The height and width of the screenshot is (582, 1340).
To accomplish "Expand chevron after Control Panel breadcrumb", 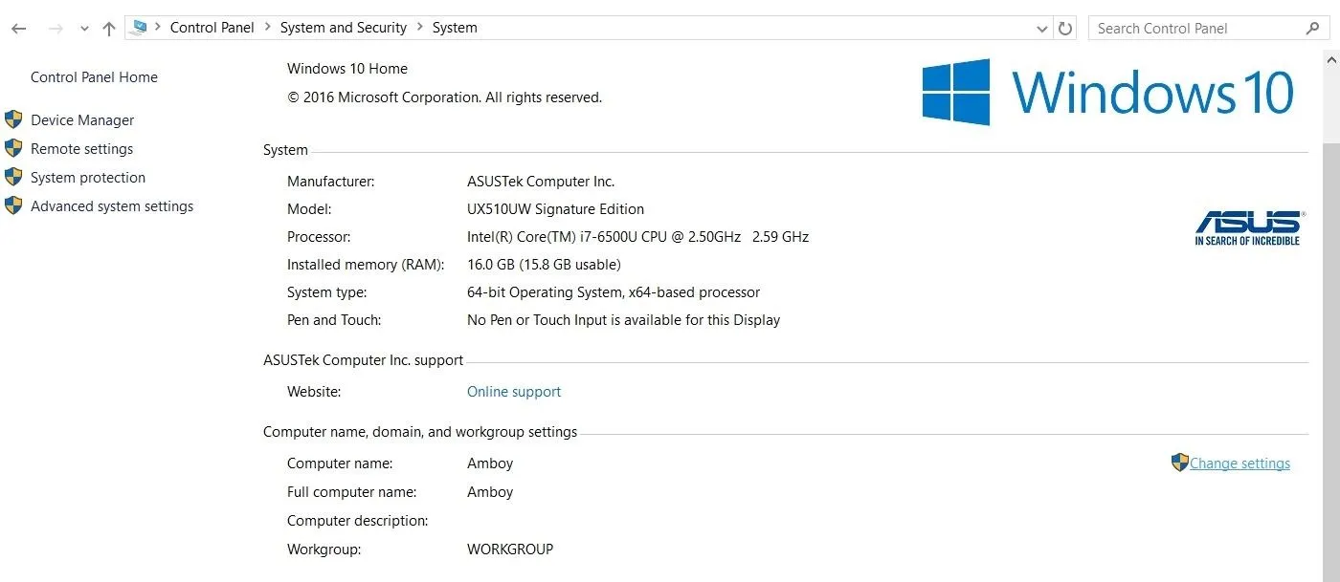I will 267,28.
